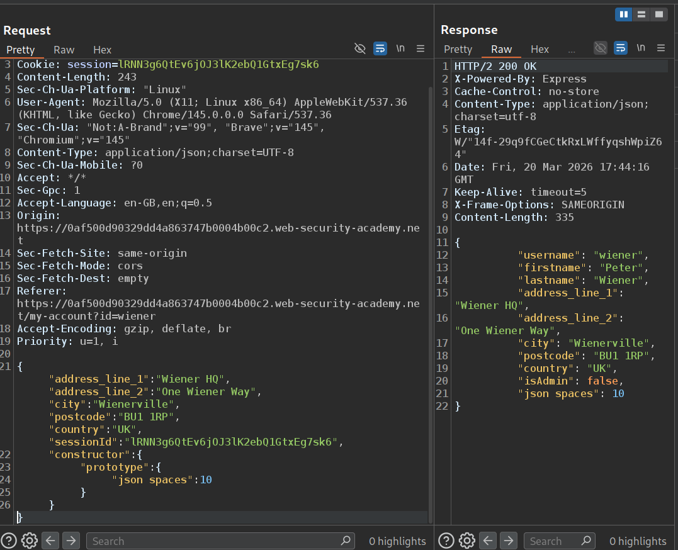Image resolution: width=678 pixels, height=550 pixels.
Task: Switch to the Raw tab in Request
Action: click(x=64, y=50)
